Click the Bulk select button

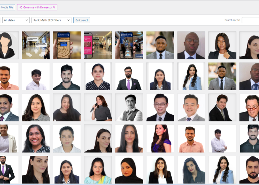pyautogui.click(x=82, y=20)
